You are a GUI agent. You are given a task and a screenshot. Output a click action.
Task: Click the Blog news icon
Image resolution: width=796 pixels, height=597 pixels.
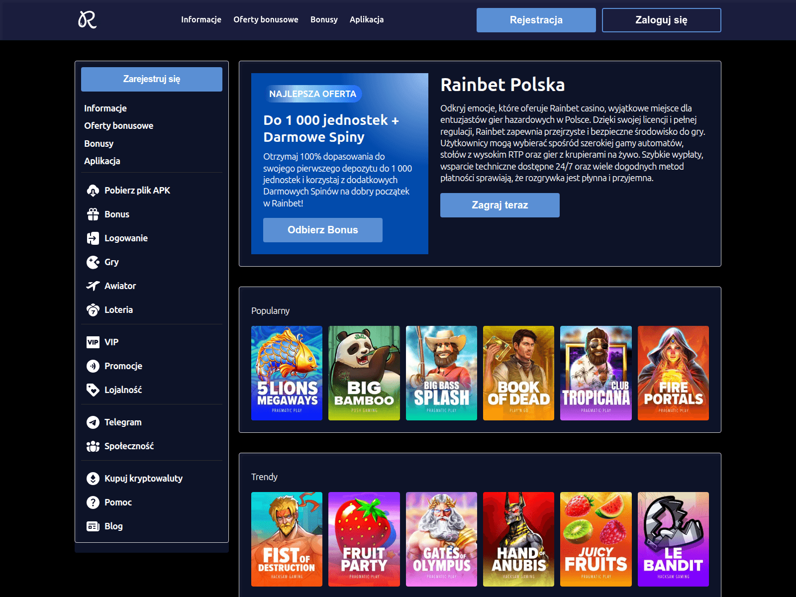point(93,526)
